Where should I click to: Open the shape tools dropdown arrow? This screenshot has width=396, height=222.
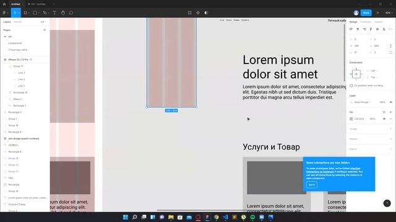(x=38, y=13)
